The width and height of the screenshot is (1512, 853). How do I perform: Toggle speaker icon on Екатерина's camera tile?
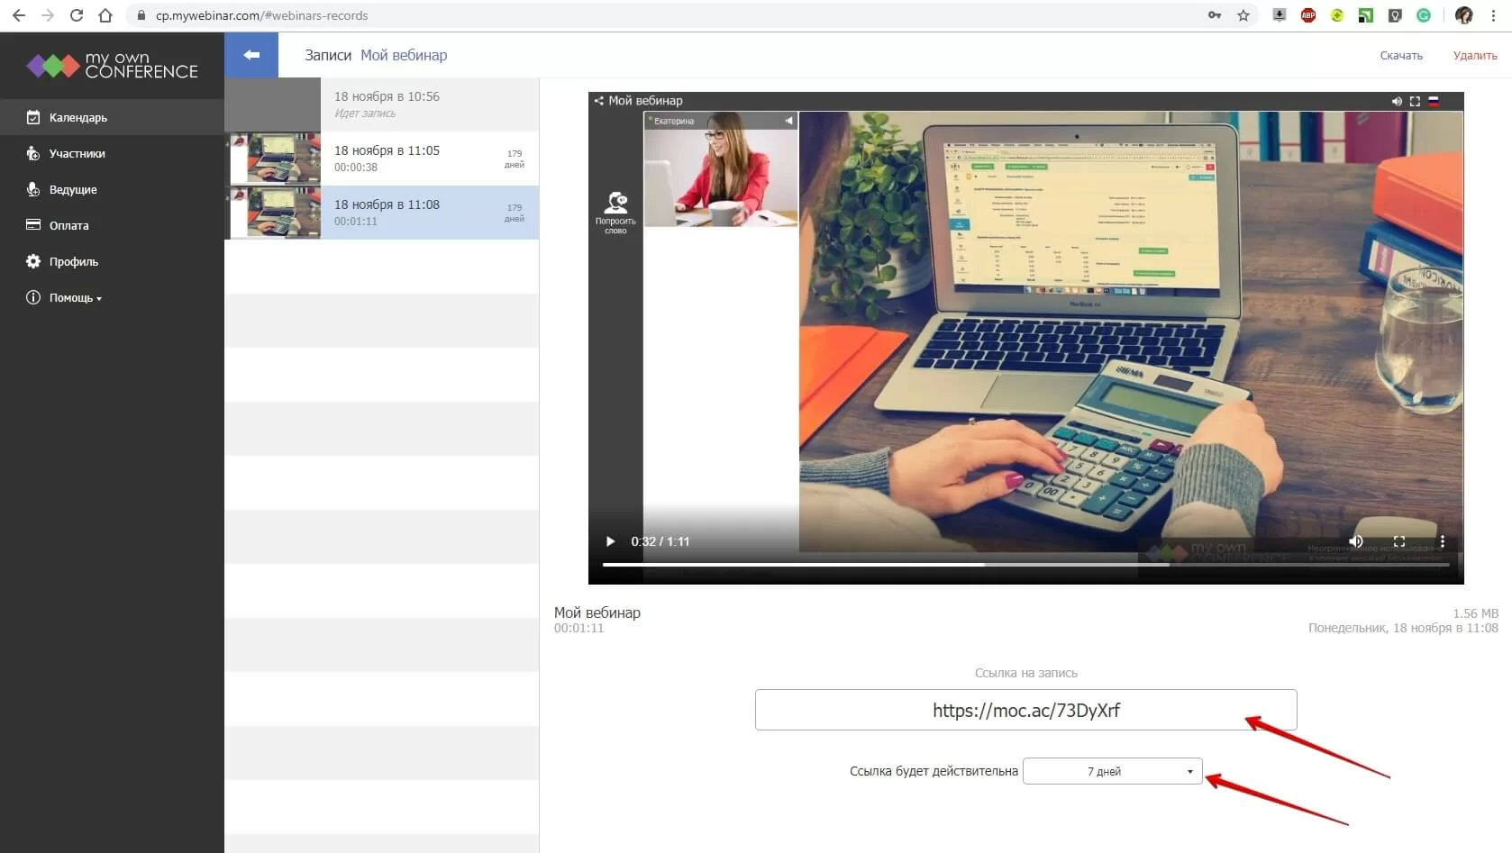point(788,121)
